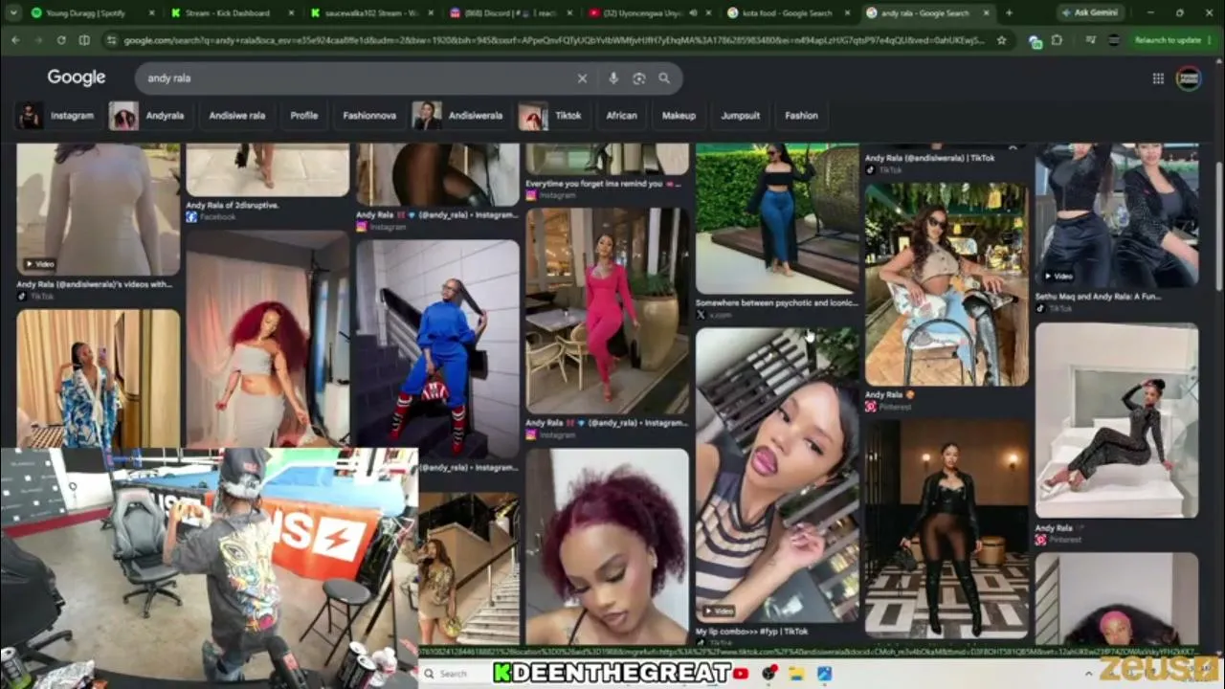Viewport: 1225px width, 689px height.
Task: Switch to the saucewalka102 Stream tab
Action: point(371,13)
